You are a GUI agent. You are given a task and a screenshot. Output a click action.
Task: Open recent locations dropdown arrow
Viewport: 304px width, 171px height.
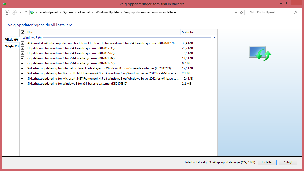[x=21, y=12]
